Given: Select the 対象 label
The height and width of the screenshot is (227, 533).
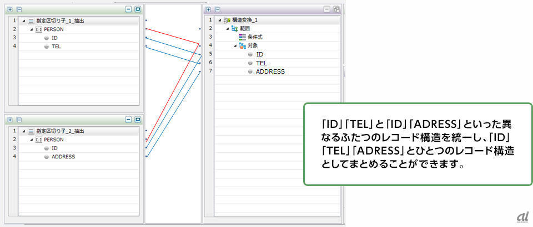Looking at the screenshot, I should tap(253, 46).
